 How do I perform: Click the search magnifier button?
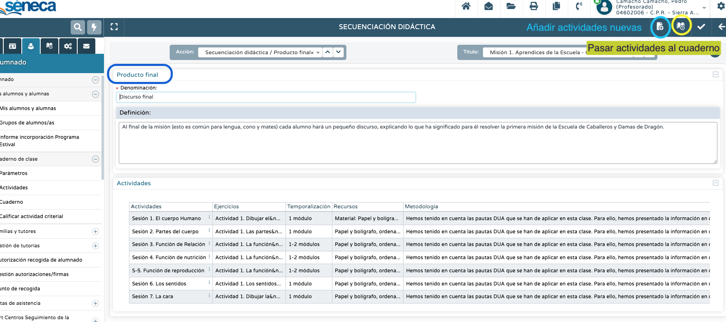click(x=77, y=28)
